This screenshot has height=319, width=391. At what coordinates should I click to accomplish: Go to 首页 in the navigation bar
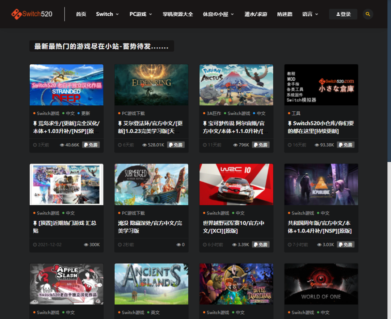coord(81,14)
